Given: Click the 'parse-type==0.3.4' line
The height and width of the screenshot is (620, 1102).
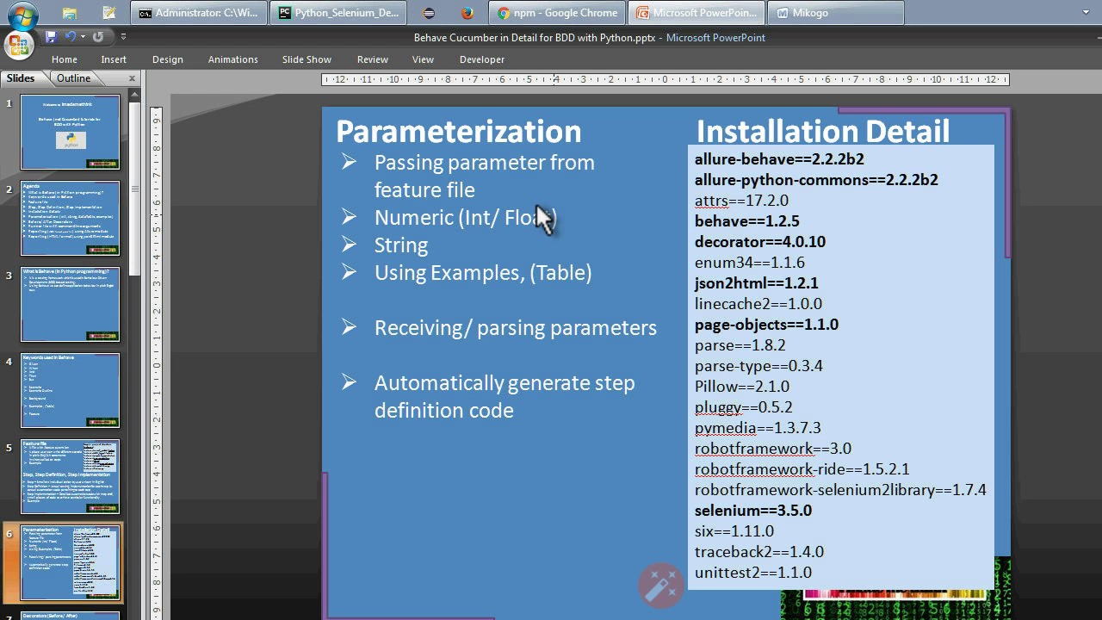Looking at the screenshot, I should pyautogui.click(x=758, y=366).
